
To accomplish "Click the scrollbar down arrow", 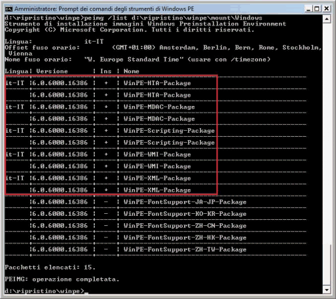I will pyautogui.click(x=327, y=290).
